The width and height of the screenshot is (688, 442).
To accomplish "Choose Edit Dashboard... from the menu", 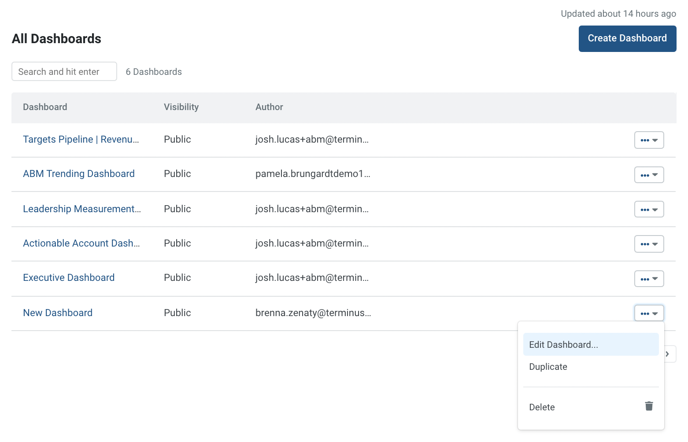I will click(x=591, y=344).
